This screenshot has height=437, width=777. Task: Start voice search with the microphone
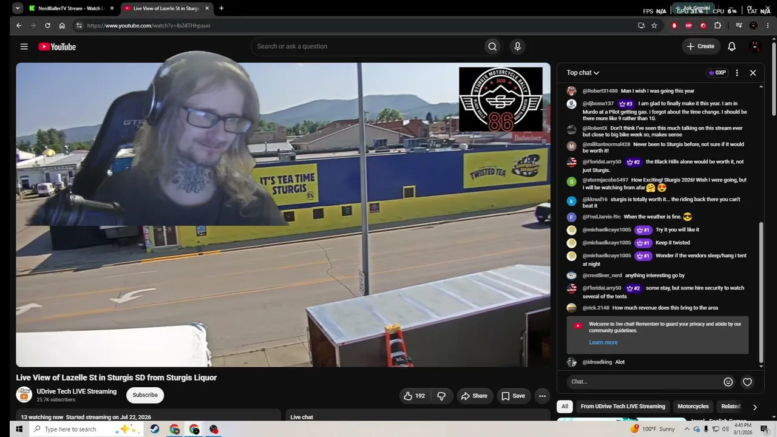517,47
